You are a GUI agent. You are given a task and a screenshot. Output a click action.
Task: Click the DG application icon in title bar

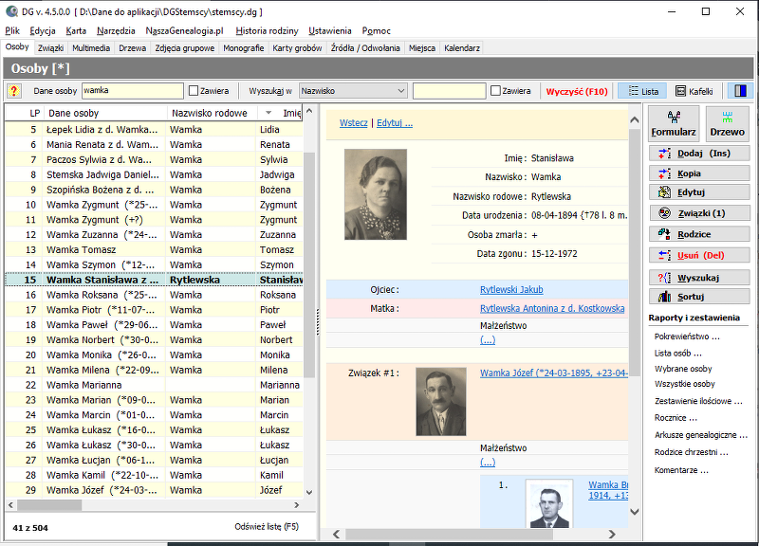pos(11,11)
